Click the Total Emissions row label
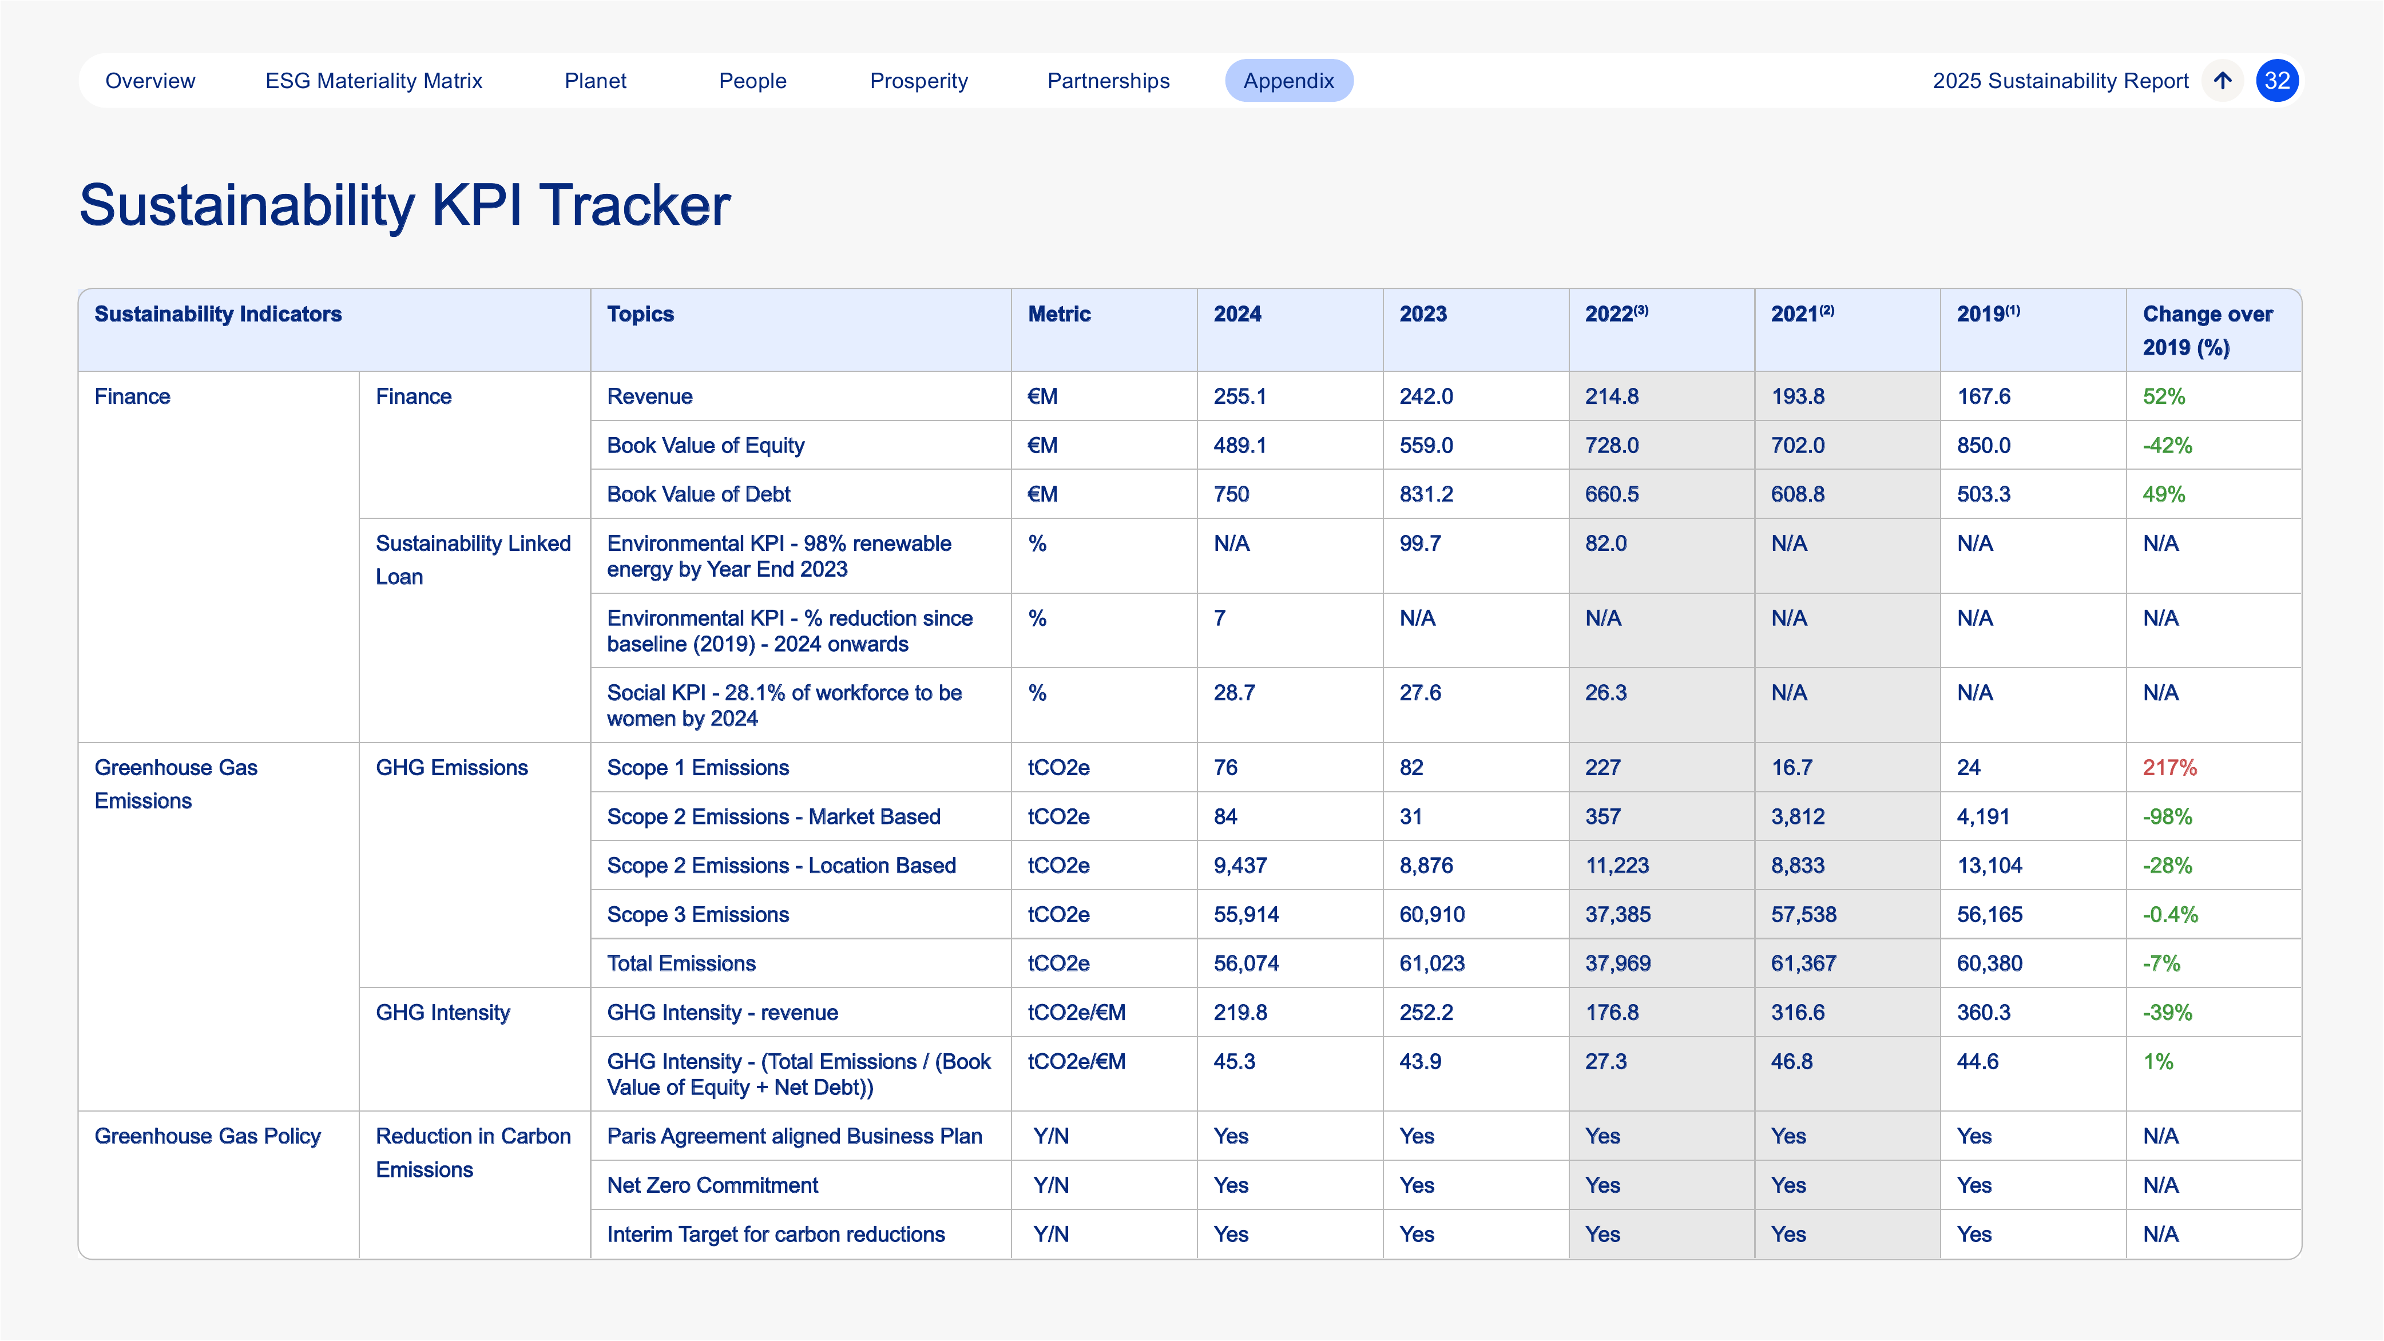Screen dimensions: 2384x1341 click(681, 963)
